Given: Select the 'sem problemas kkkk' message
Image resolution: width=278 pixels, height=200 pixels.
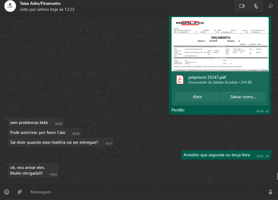Looking at the screenshot, I should (x=29, y=123).
